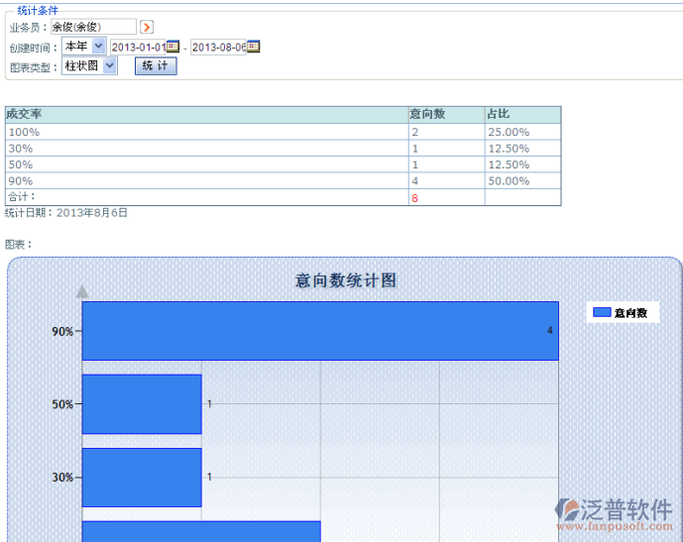This screenshot has width=683, height=542.
Task: Click the 90% bar in the chart
Action: tap(320, 331)
